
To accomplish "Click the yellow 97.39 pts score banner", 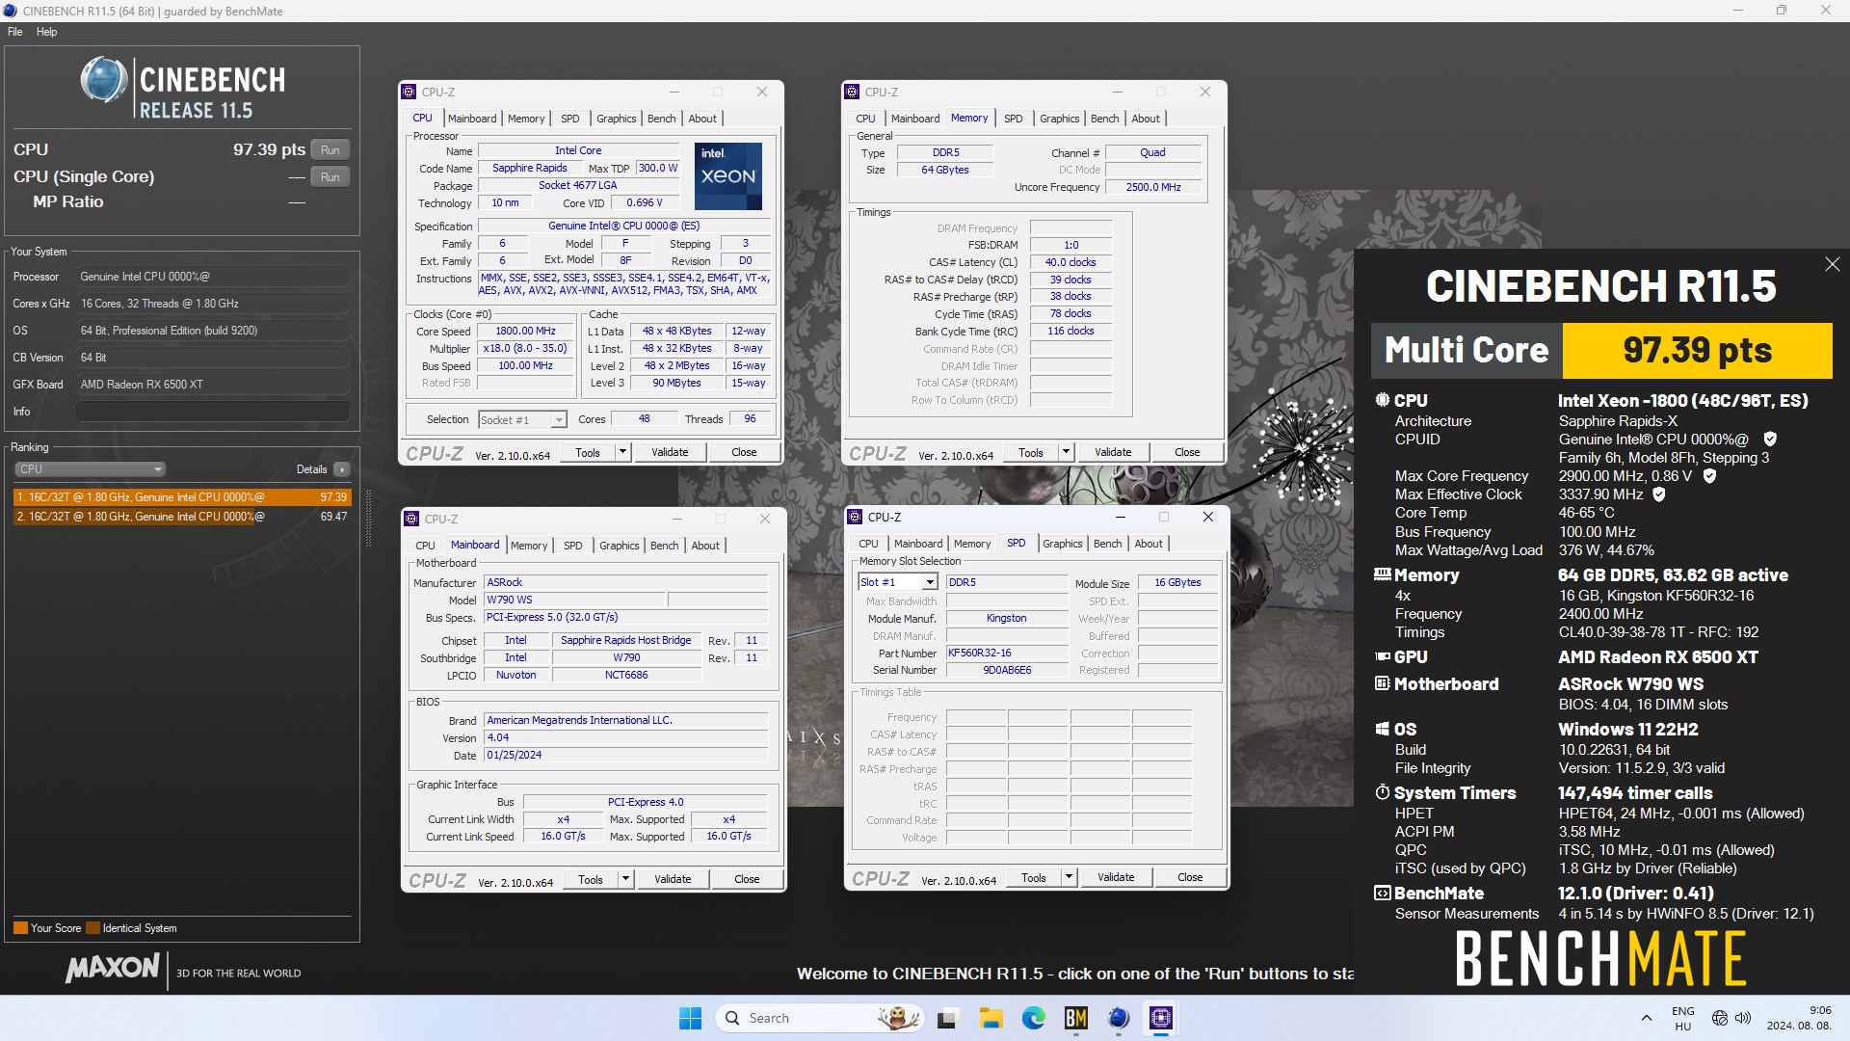I will click(x=1697, y=350).
